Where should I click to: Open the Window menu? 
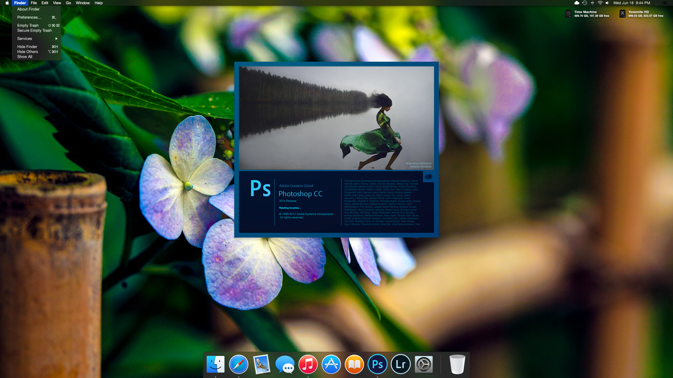pos(83,3)
